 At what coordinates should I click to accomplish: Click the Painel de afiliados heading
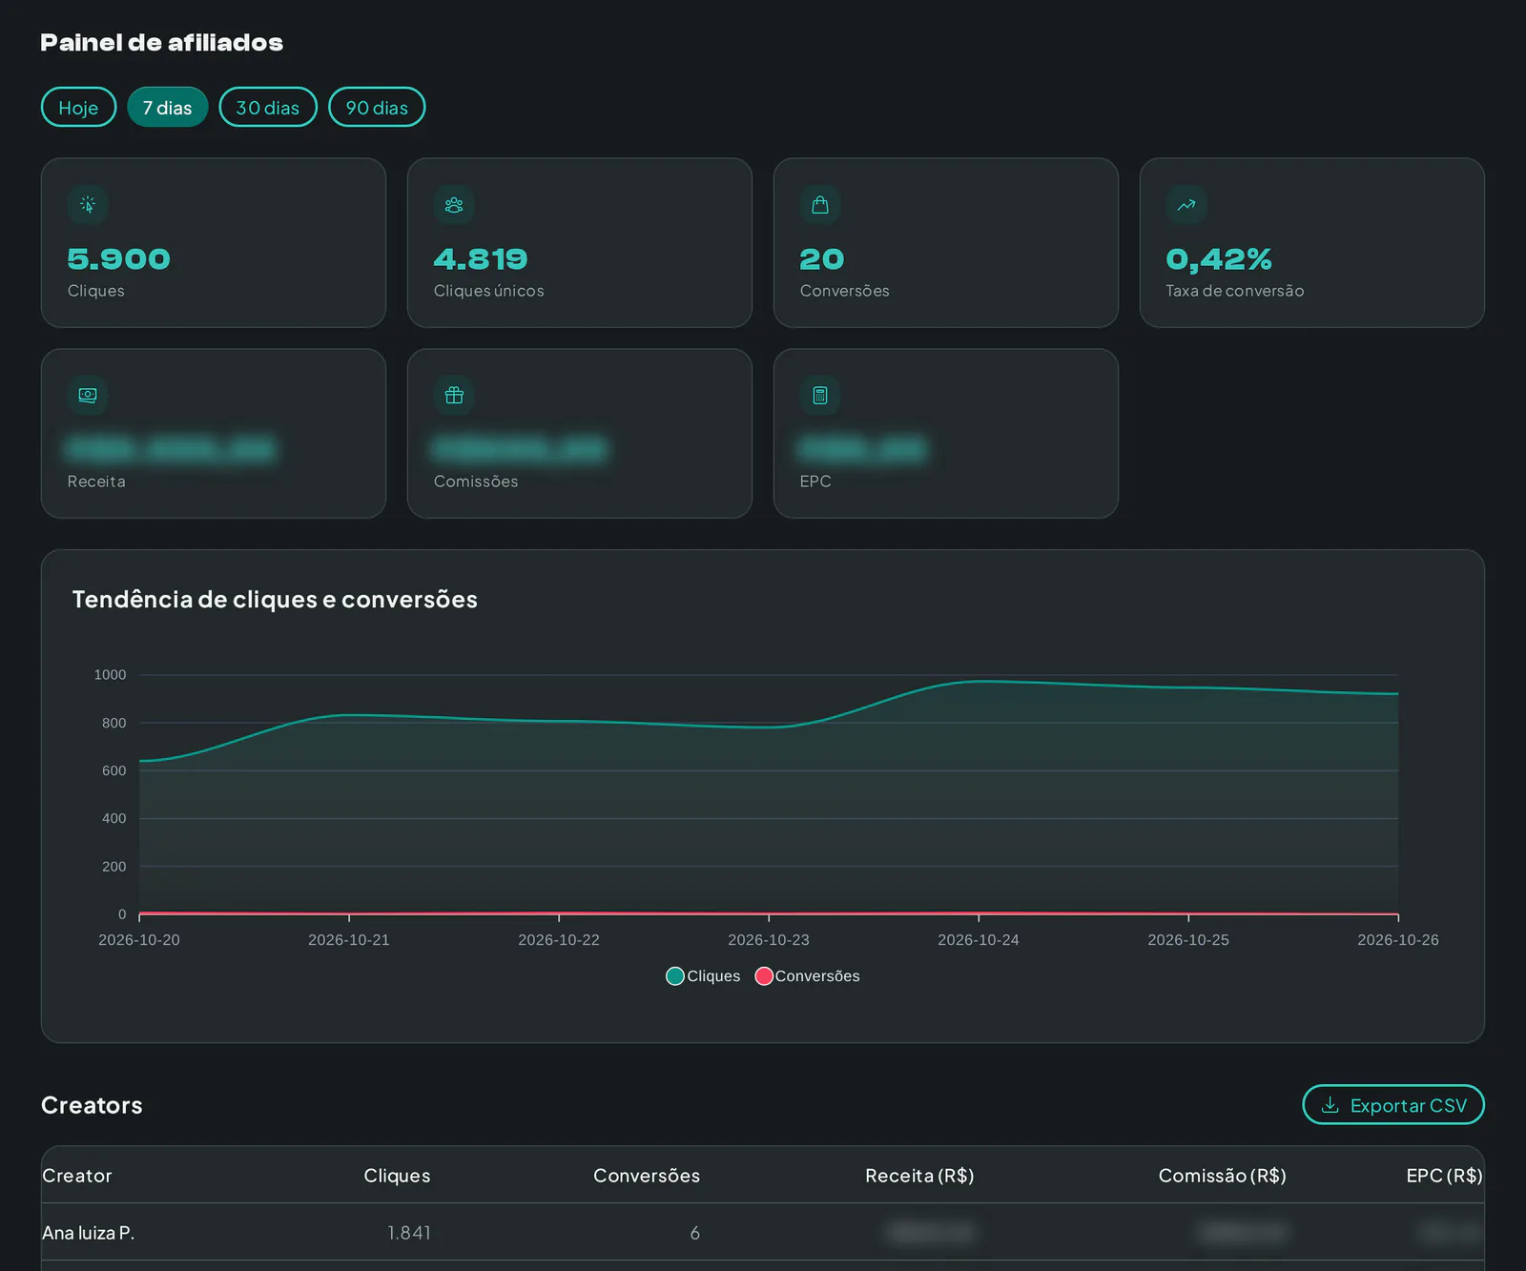point(162,43)
